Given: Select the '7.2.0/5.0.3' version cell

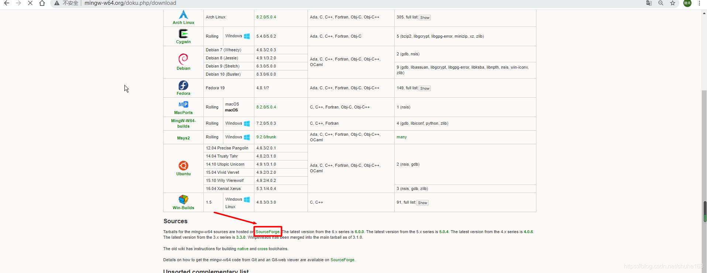Looking at the screenshot, I should 281,123.
